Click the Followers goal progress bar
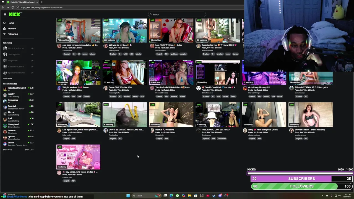Screen dimensions: 354x199 pyautogui.click(x=302, y=186)
